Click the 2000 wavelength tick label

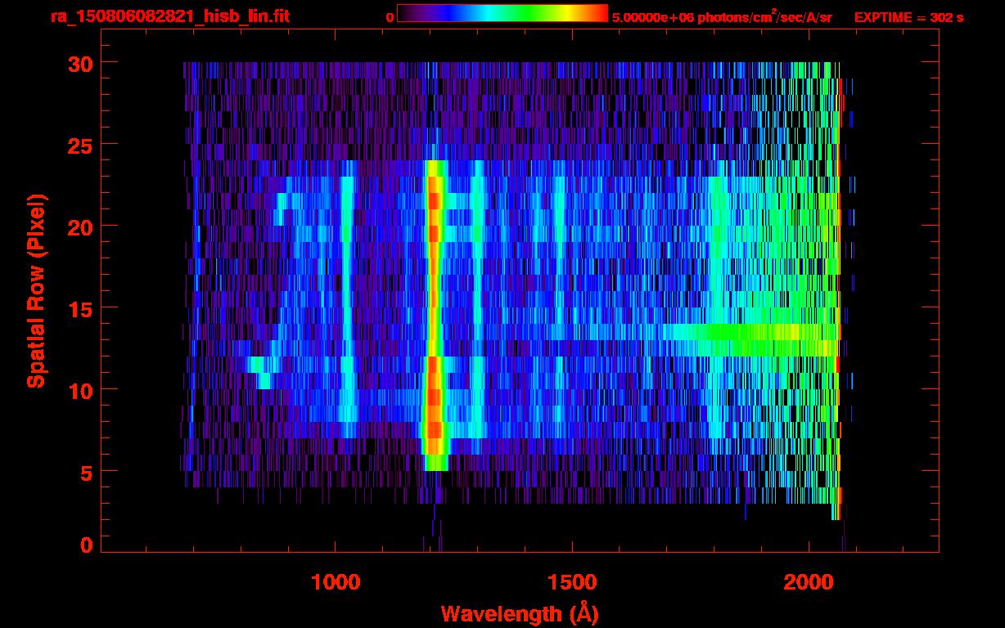coord(809,582)
